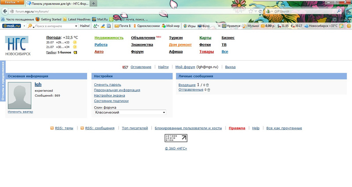This screenshot has width=352, height=187.
Task: Open Фото camera toolbar item
Action: tap(204, 26)
